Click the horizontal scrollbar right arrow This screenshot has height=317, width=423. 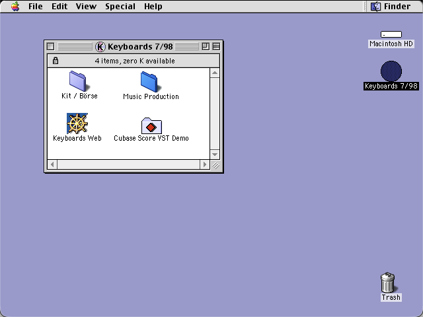point(205,164)
